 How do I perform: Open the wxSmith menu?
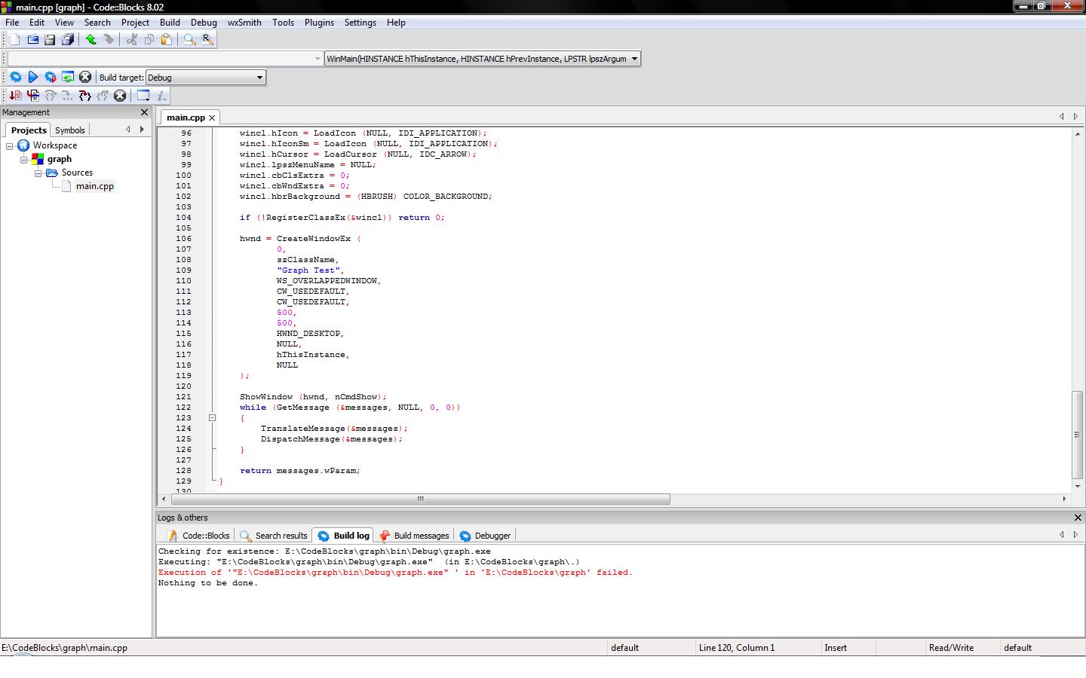(244, 23)
